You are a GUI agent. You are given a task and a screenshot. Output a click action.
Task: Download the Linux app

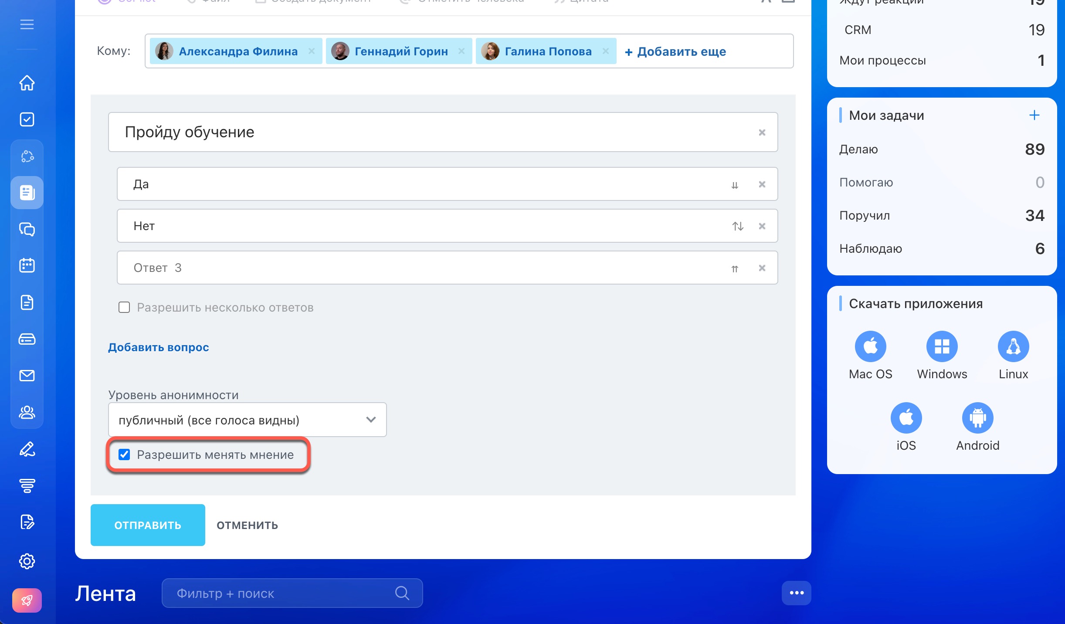click(x=1014, y=347)
